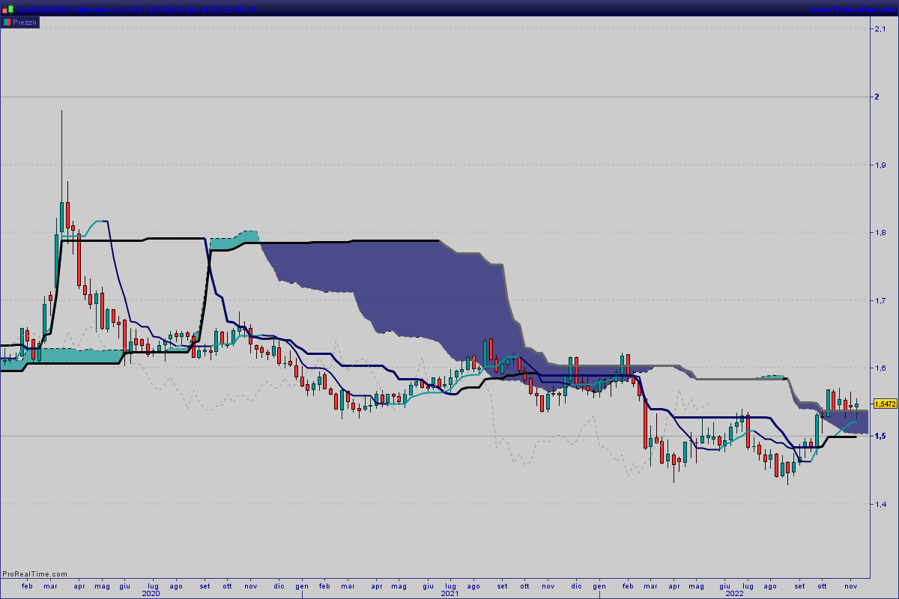
Task: Click the red-green icon beside Prezzo
Action: pyautogui.click(x=7, y=22)
